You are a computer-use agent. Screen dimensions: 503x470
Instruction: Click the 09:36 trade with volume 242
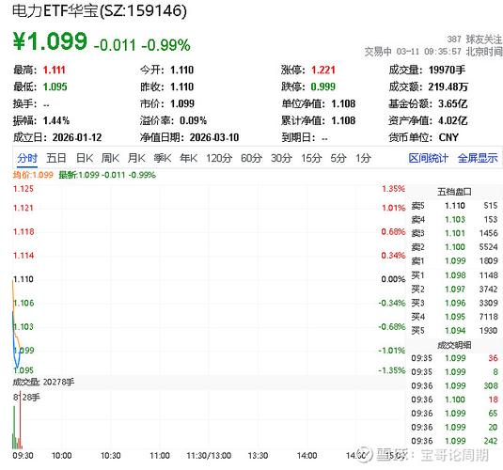pos(454,441)
